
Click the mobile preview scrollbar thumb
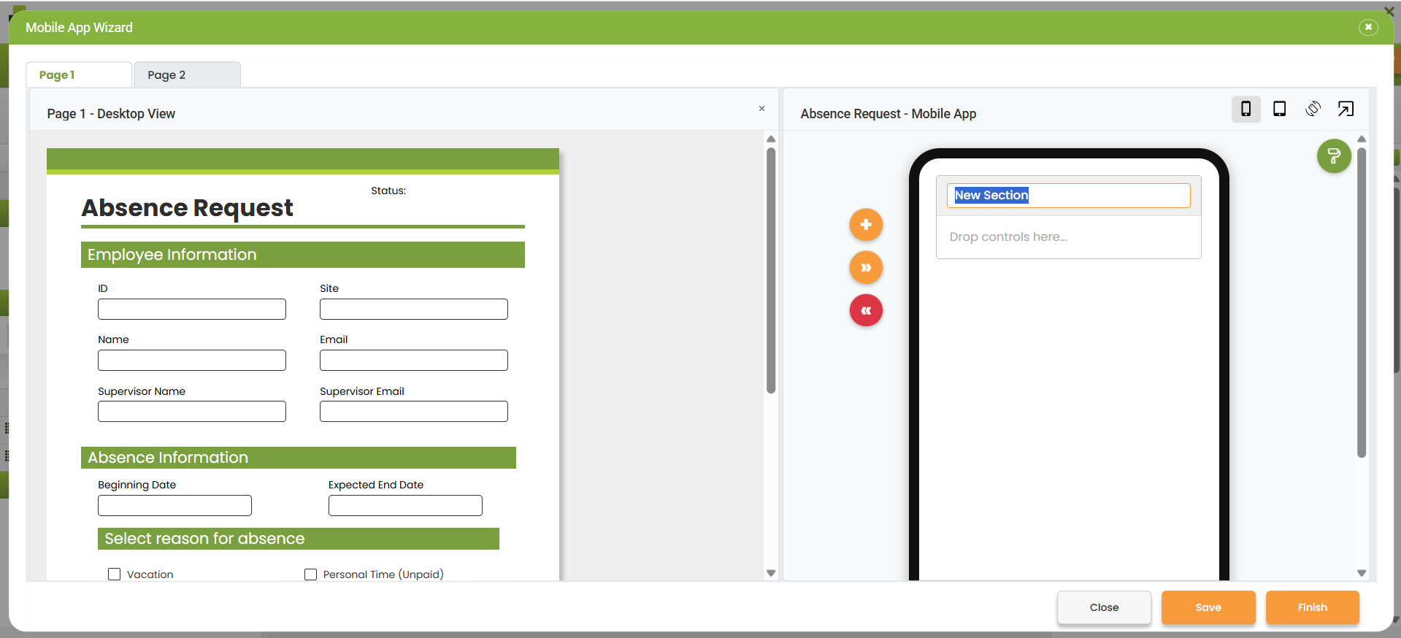pyautogui.click(x=1362, y=302)
